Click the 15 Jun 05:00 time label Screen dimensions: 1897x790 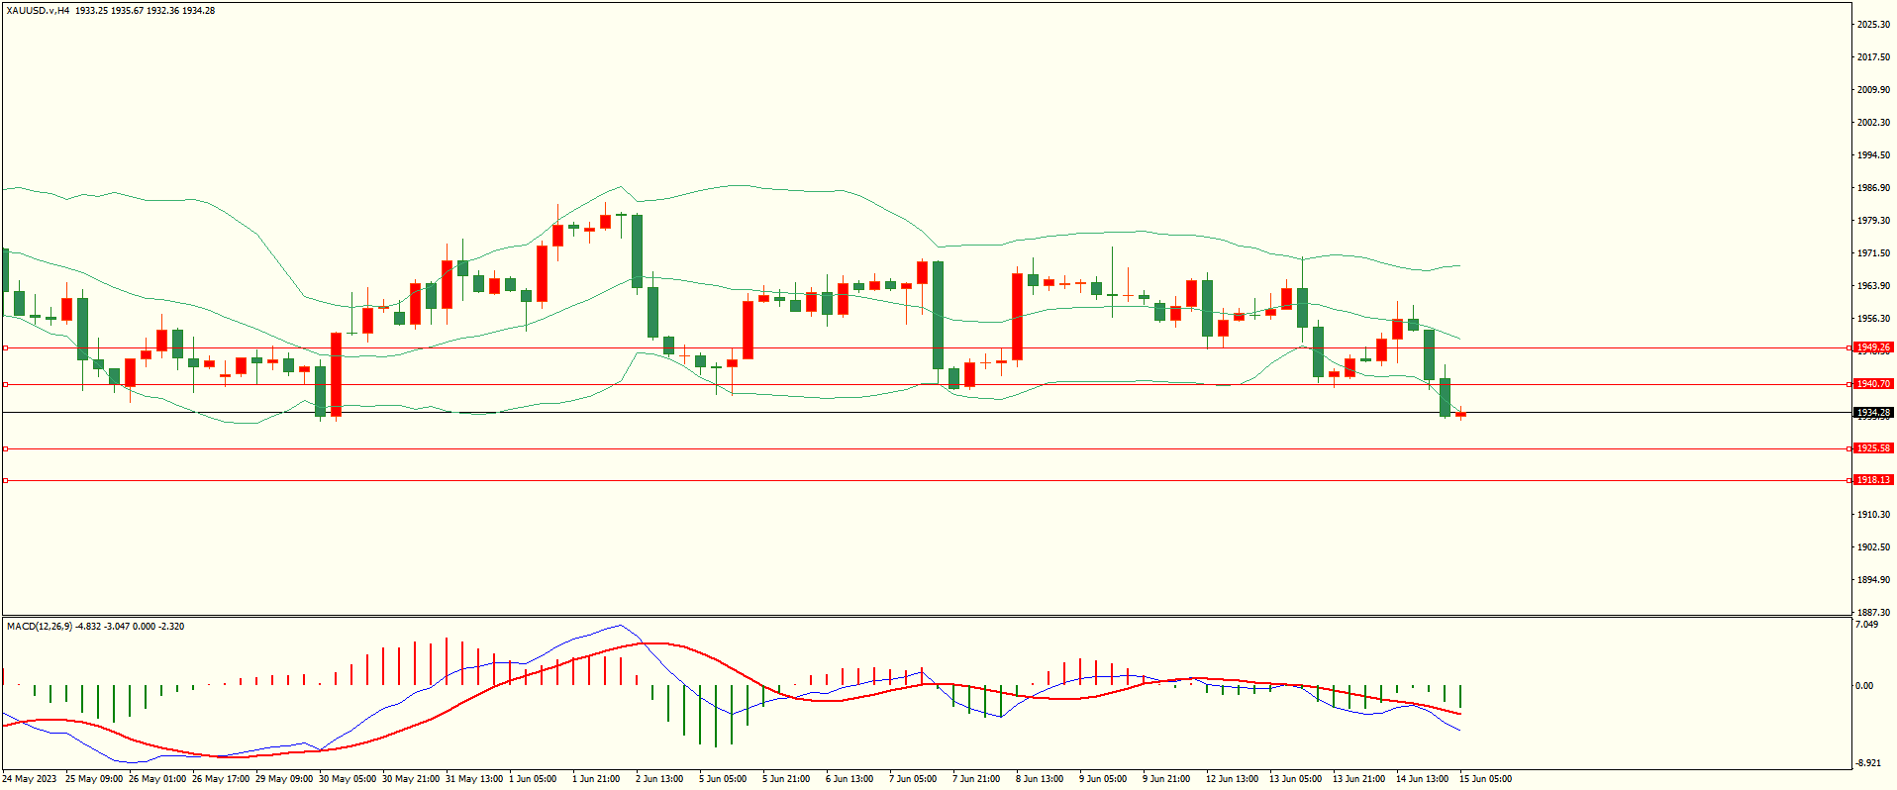pos(1485,779)
